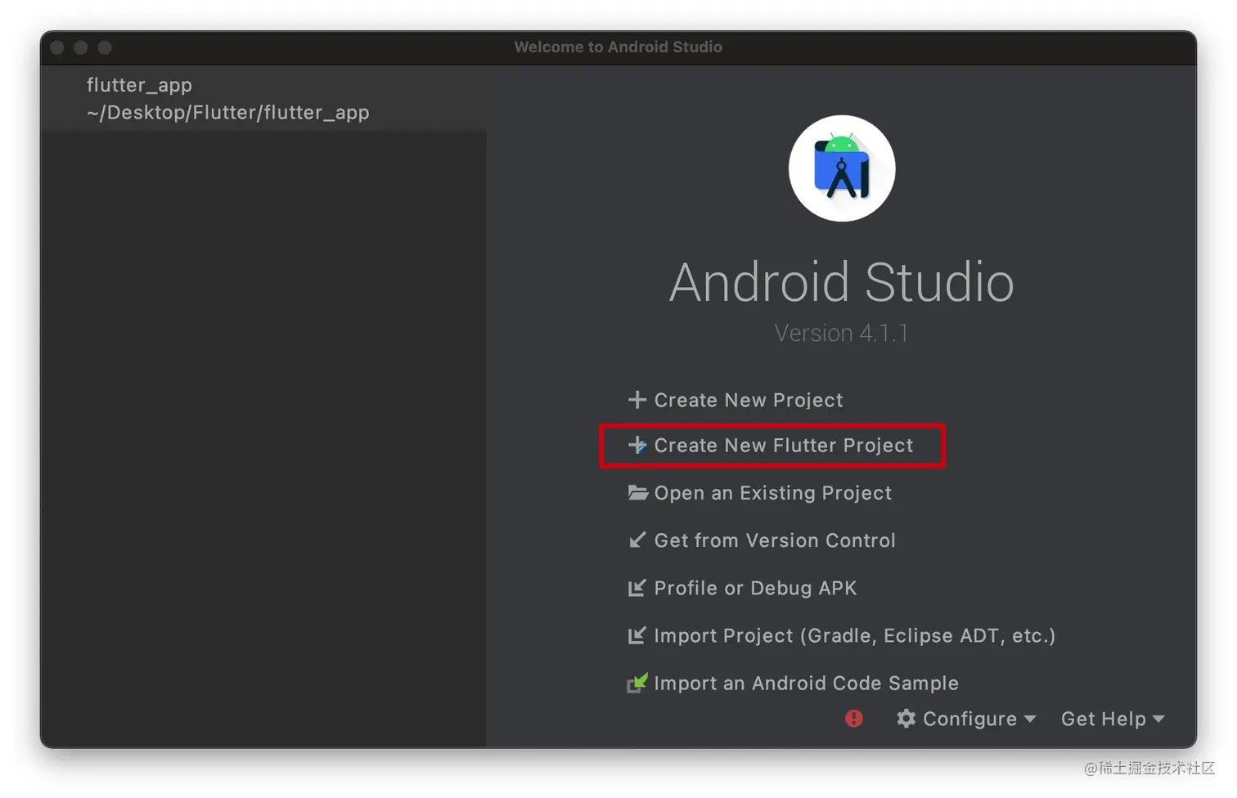
Task: Open the Configure dropdown menu
Action: click(x=966, y=719)
